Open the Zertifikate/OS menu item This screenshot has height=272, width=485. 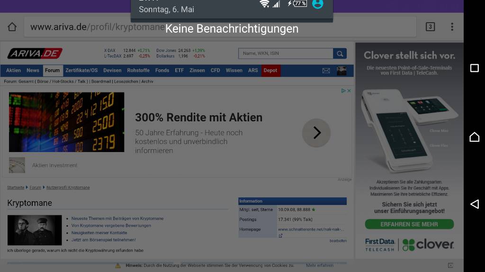pos(81,70)
